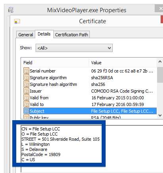The width and height of the screenshot is (163, 173).
Task: Open the Certification Path tab
Action: coord(72,35)
